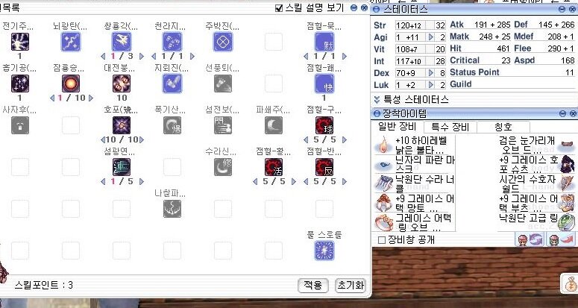Viewport: 578px width, 308px height.
Task: Select the 섬광연 skill icon
Action: pos(122,166)
